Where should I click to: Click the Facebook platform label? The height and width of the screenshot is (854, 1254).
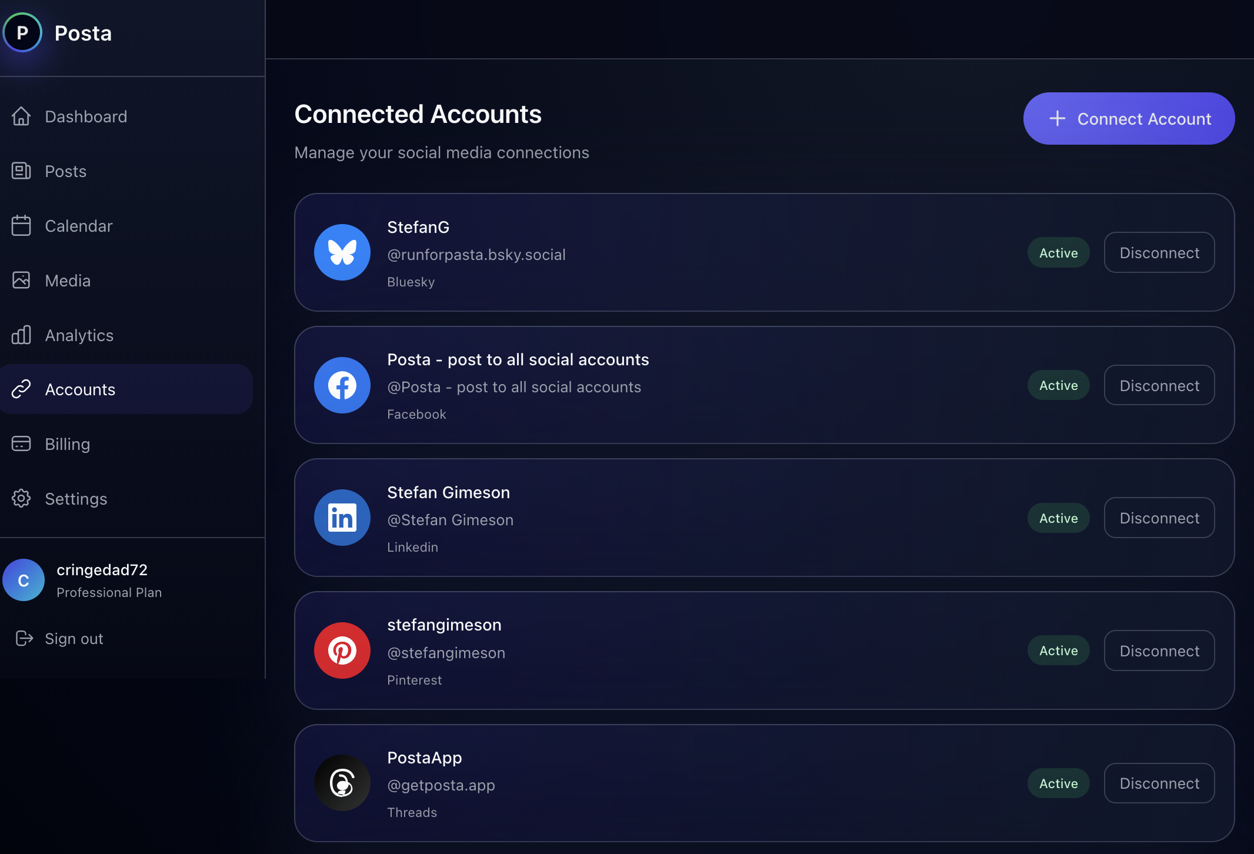click(x=417, y=414)
